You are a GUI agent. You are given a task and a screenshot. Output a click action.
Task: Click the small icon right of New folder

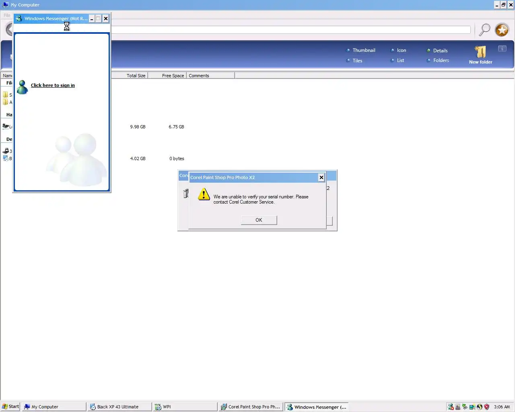(502, 49)
